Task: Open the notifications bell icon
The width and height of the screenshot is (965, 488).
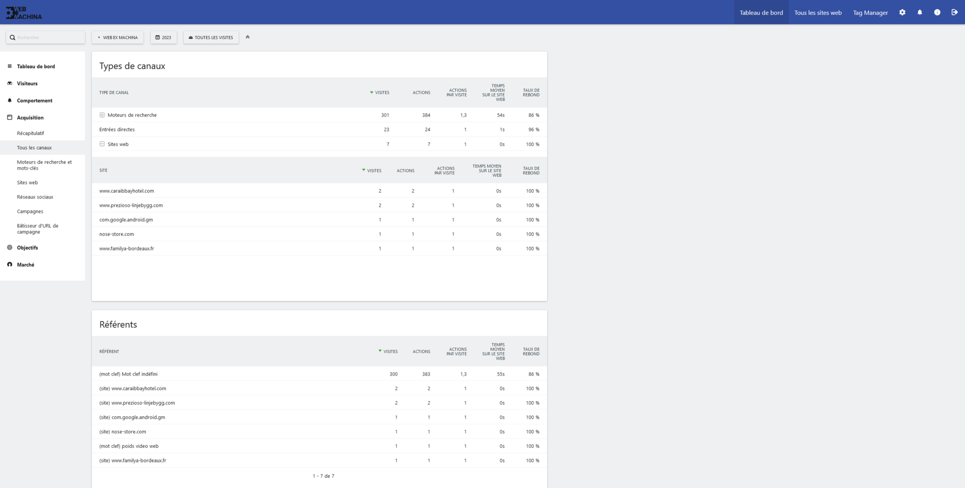Action: (920, 13)
